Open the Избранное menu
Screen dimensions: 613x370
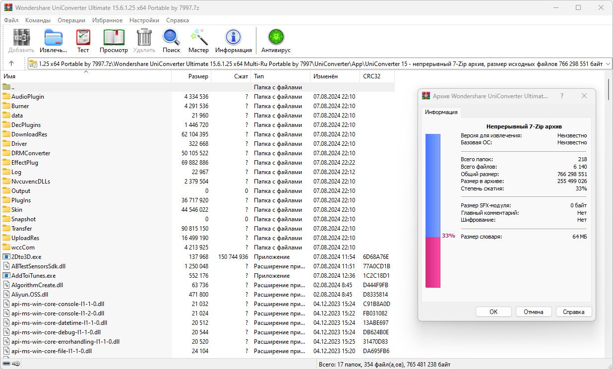point(107,20)
